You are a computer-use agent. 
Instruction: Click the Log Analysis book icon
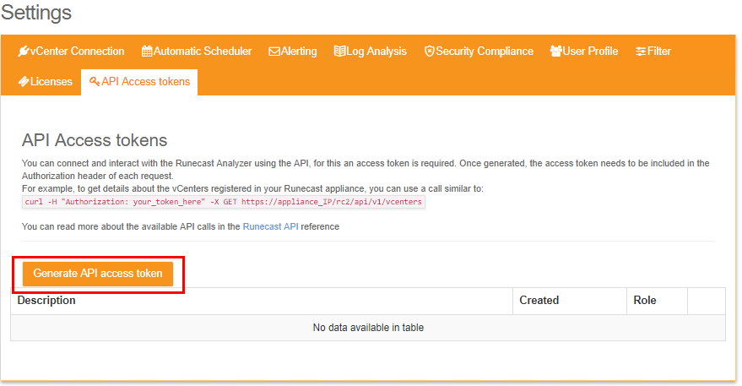coord(339,52)
